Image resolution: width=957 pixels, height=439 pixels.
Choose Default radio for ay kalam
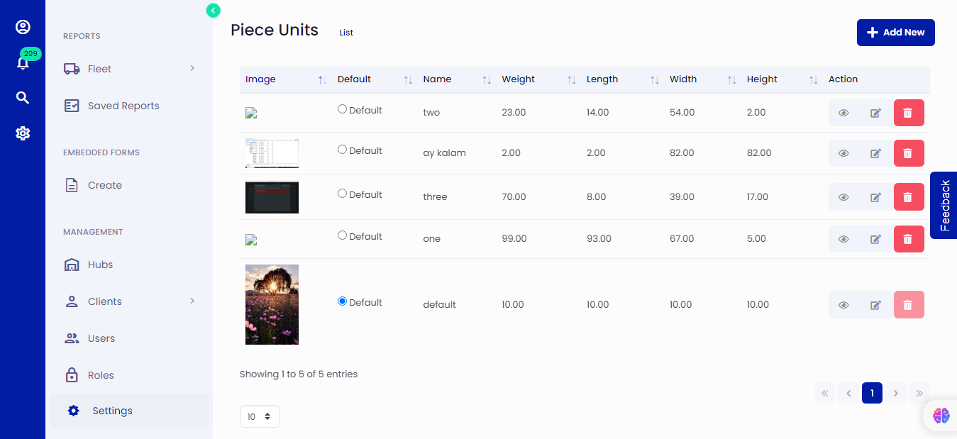tap(343, 150)
